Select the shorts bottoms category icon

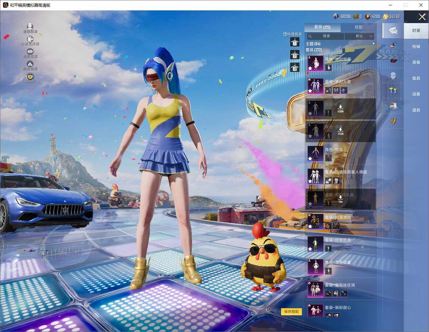point(393,106)
